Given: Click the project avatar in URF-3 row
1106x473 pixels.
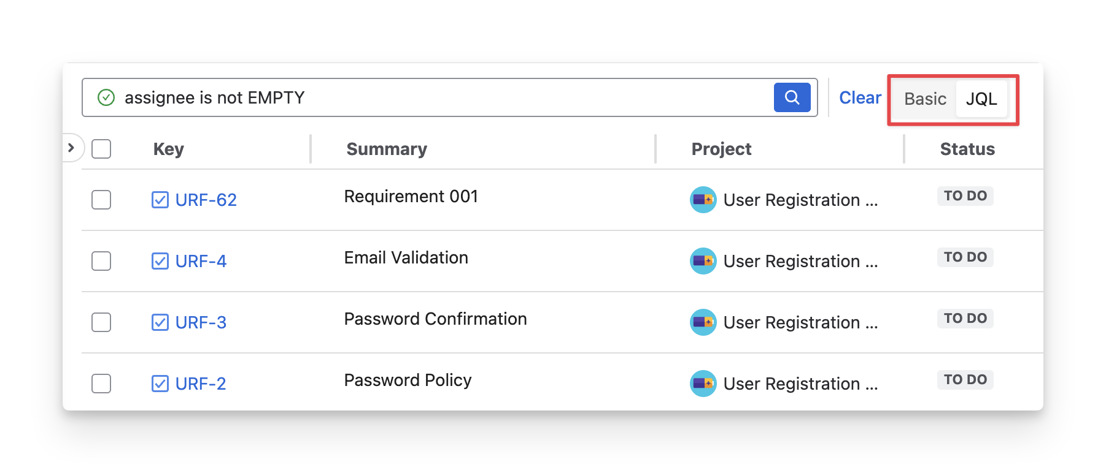Looking at the screenshot, I should 703,322.
